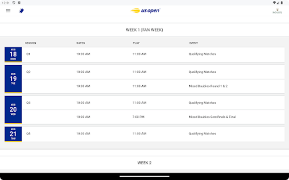Open session Q4 Qualifying Matches row

[153, 134]
